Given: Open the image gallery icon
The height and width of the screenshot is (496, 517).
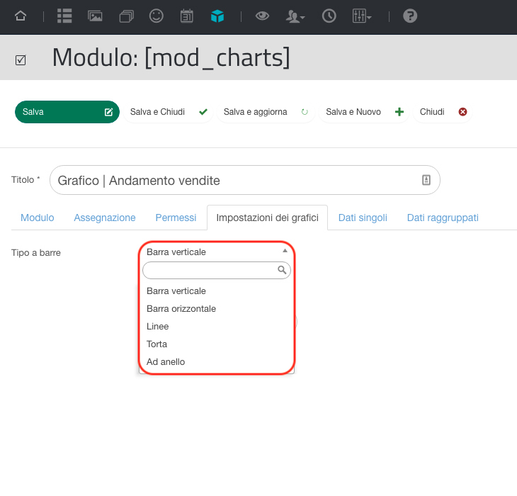Looking at the screenshot, I should pyautogui.click(x=95, y=16).
